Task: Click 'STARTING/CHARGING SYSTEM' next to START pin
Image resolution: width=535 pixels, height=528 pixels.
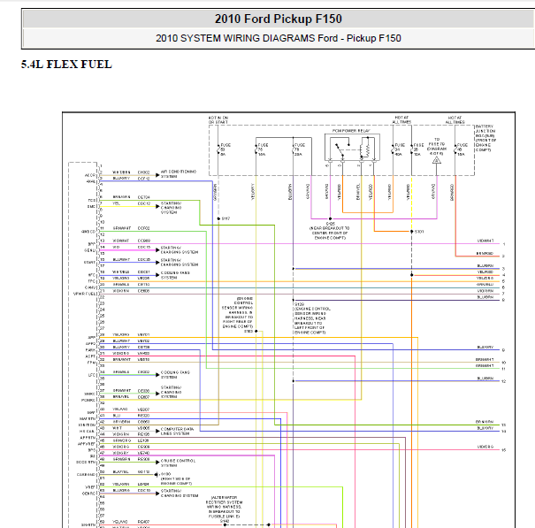Action: [x=180, y=262]
